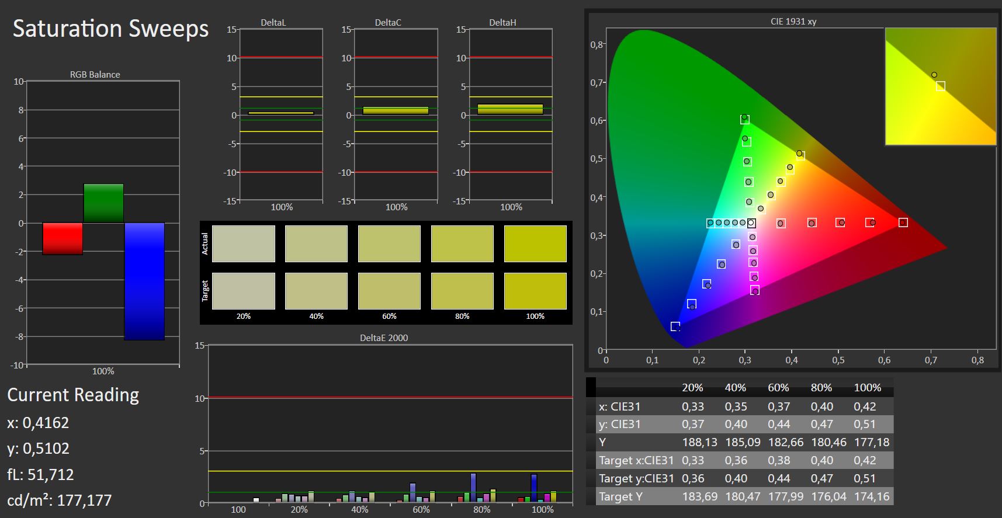
Task: Select the Target 80% color swatch
Action: (462, 291)
